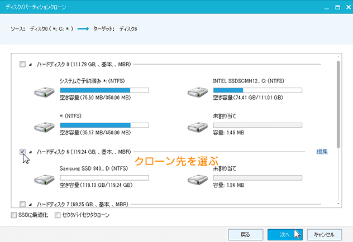Click the システムで予約済み usage bar

(x=104, y=90)
